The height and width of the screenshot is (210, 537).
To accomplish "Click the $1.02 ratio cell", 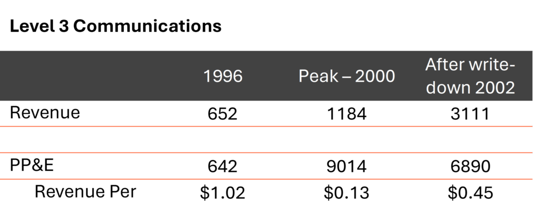I will tap(223, 193).
